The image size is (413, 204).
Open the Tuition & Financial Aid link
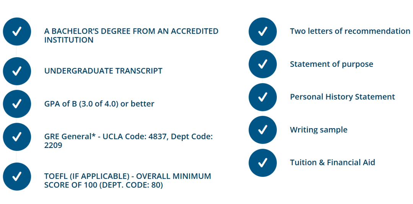pyautogui.click(x=332, y=162)
